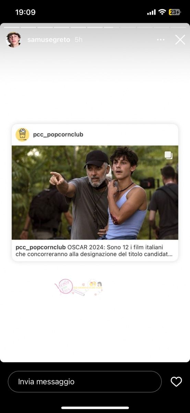The width and height of the screenshot is (190, 413).
Task: Tap the heart icon to like story
Action: point(176,381)
